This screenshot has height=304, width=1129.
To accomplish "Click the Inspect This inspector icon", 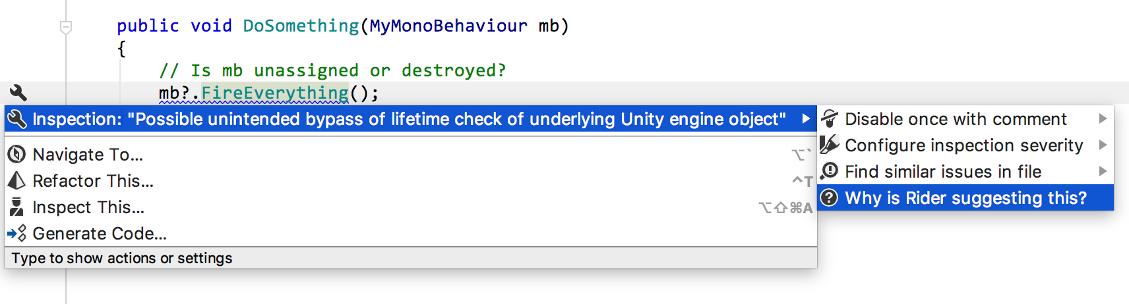I will pos(16,207).
